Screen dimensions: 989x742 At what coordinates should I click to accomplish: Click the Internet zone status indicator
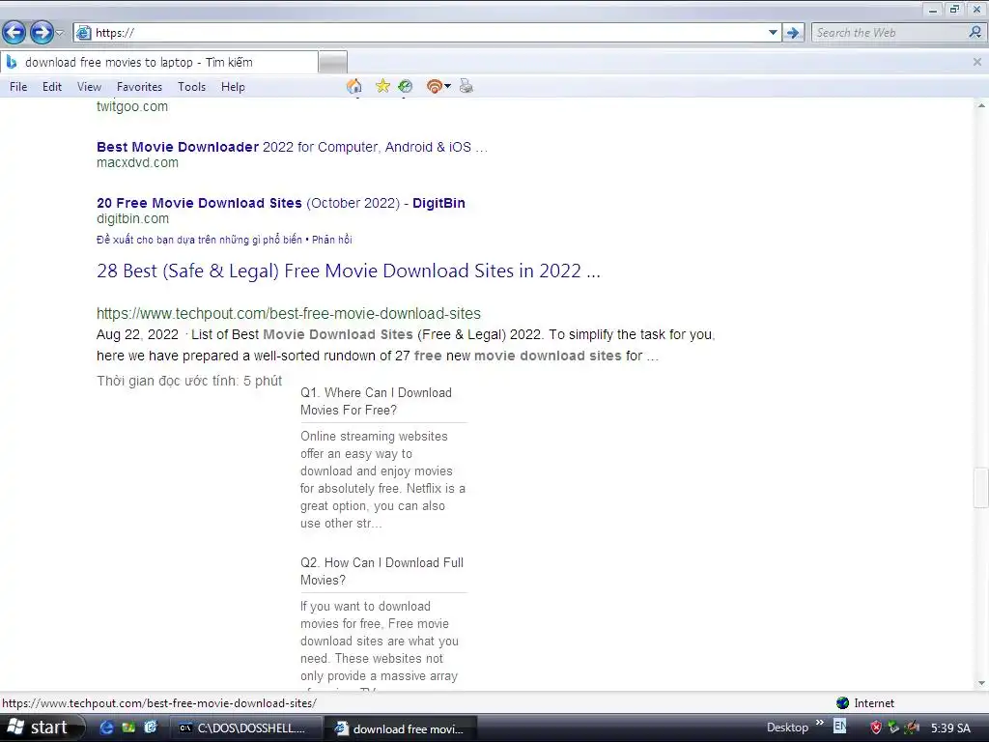coord(864,703)
